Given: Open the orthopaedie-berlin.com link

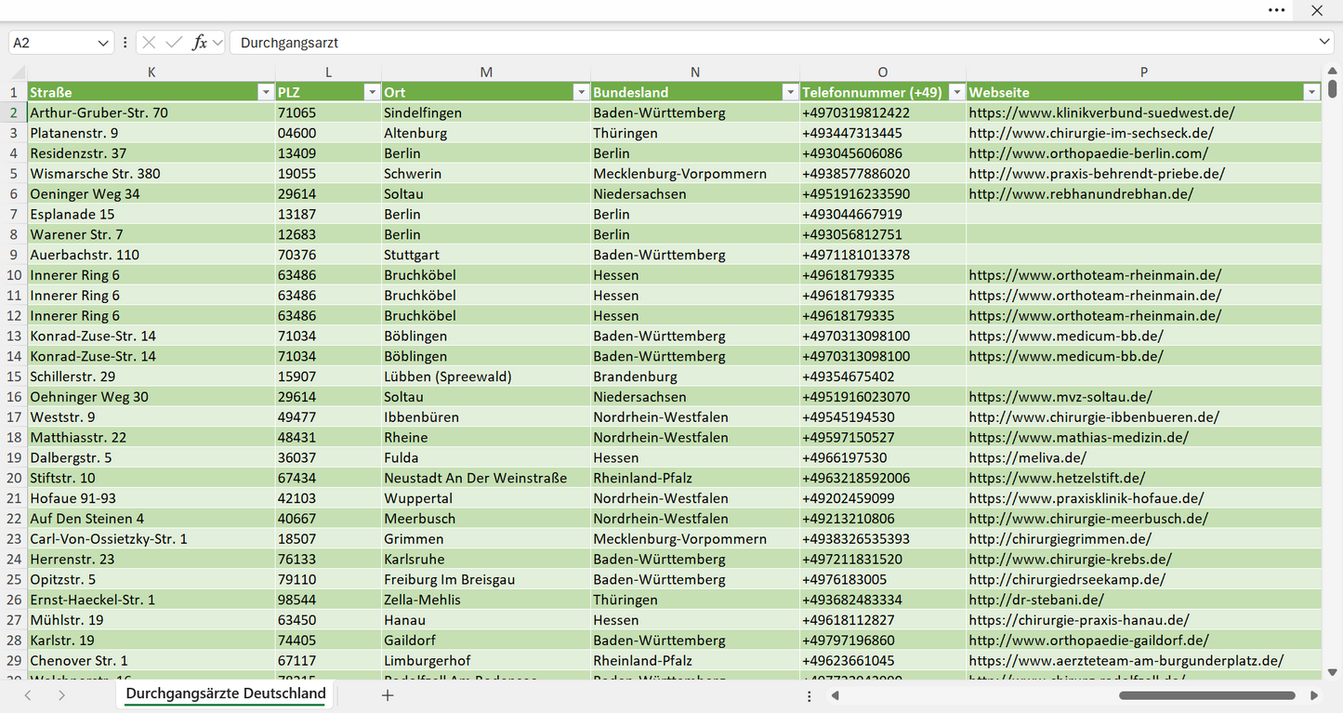Looking at the screenshot, I should 1088,153.
